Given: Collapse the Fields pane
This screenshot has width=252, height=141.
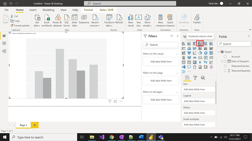Looking at the screenshot, I should [249, 36].
